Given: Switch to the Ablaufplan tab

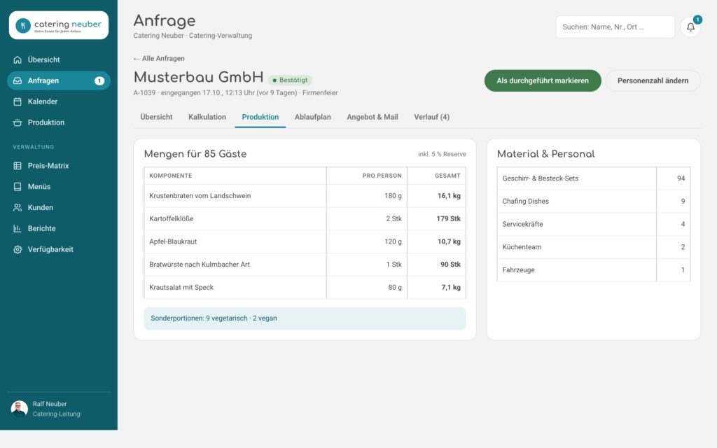Looking at the screenshot, I should coord(313,117).
